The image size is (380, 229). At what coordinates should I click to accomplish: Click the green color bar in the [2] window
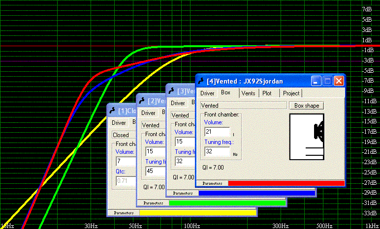coord(227,203)
